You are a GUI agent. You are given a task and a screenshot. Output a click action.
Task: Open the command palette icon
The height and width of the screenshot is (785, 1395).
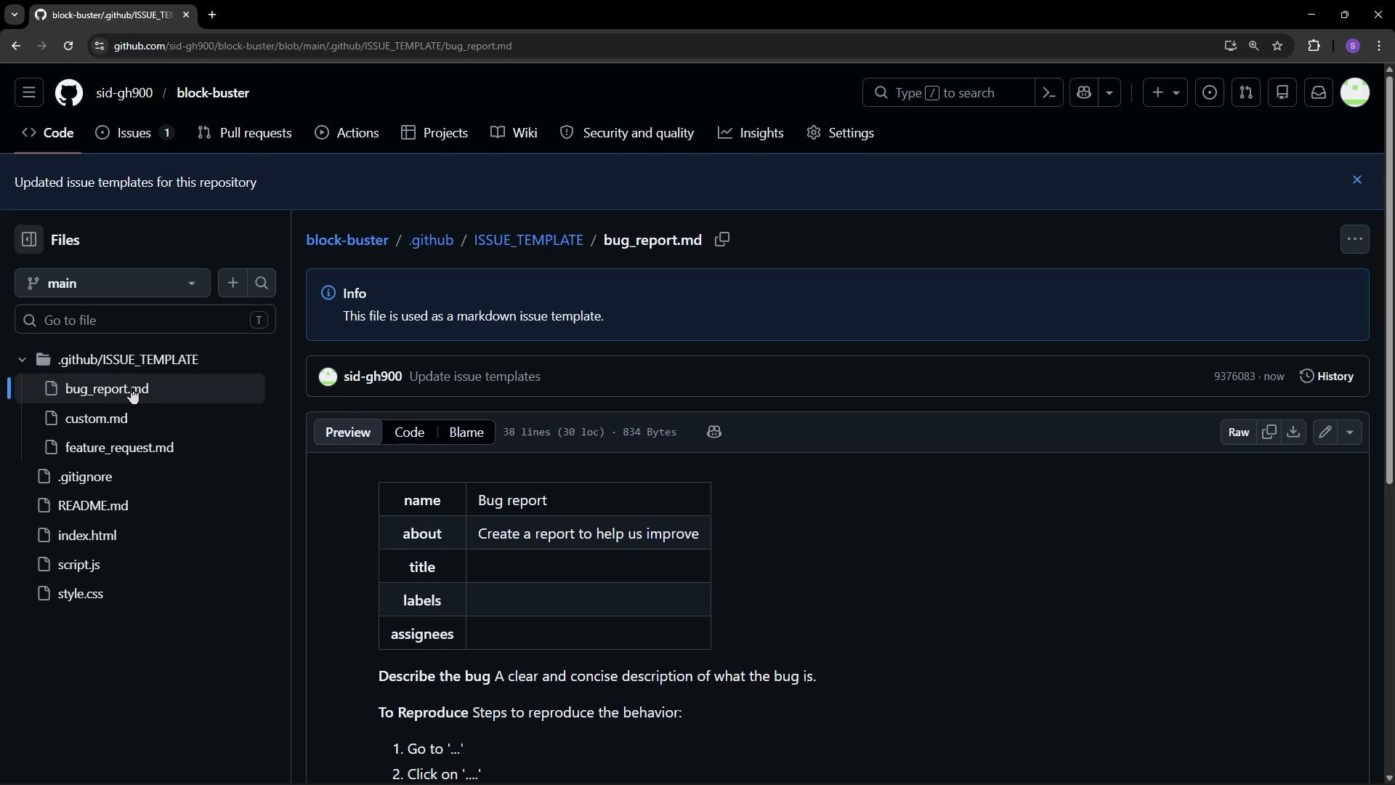pos(1049,93)
